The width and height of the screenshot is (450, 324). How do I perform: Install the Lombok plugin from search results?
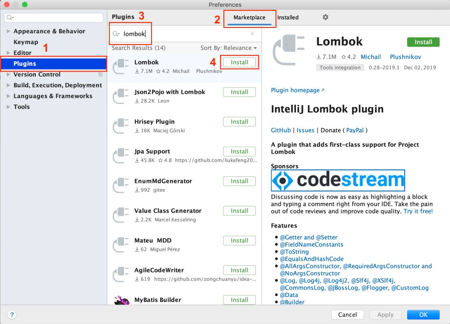239,62
